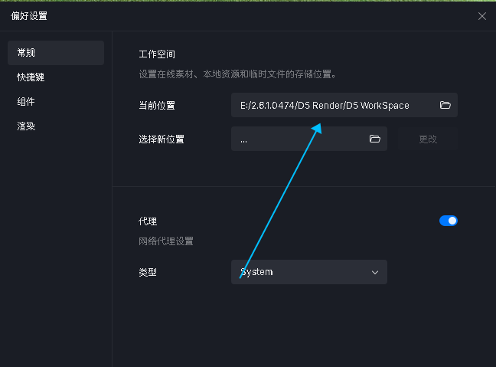Click the 选择新位置 label
The height and width of the screenshot is (367, 496).
[162, 139]
